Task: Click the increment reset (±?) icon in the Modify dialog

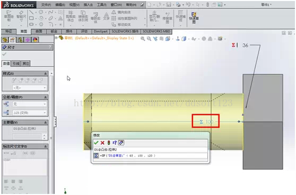Action: [x=115, y=143]
